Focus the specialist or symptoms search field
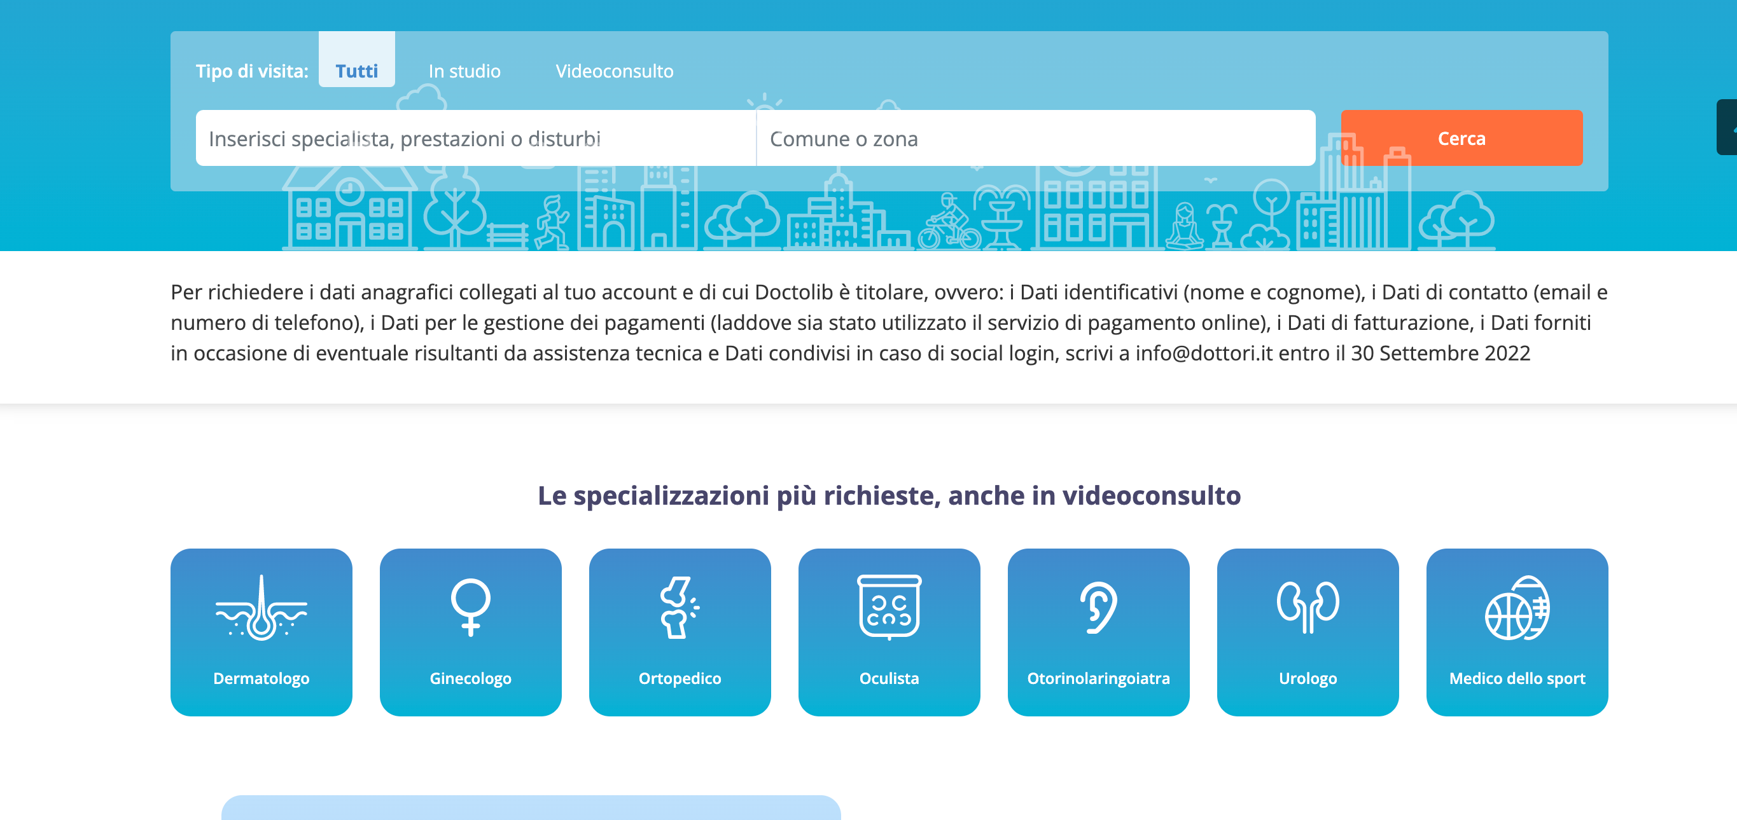Image resolution: width=1737 pixels, height=820 pixels. click(x=476, y=138)
